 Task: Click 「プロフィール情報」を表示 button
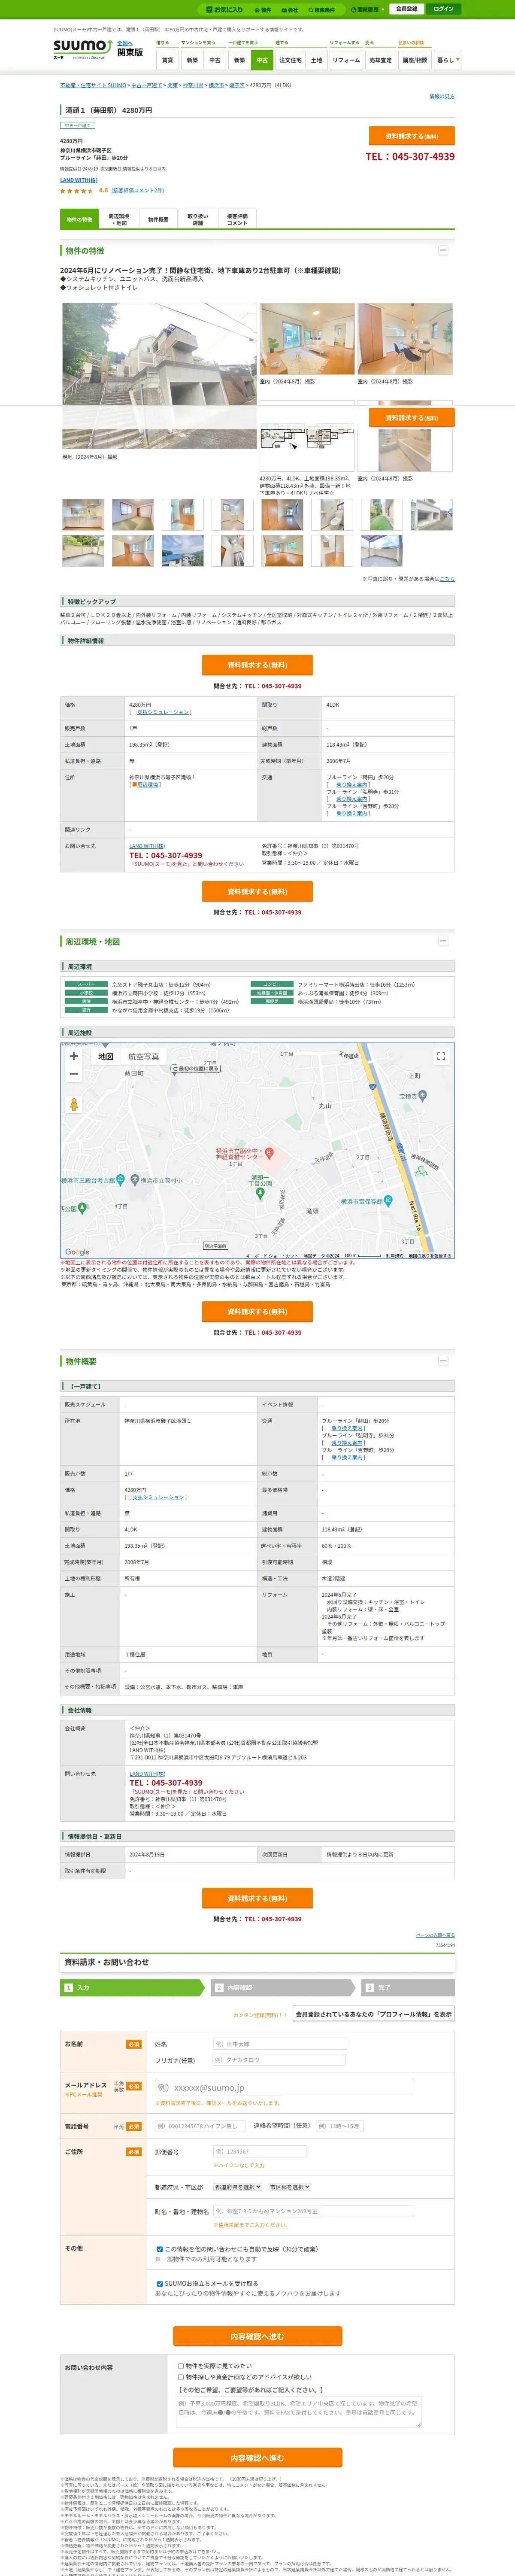(x=374, y=2014)
